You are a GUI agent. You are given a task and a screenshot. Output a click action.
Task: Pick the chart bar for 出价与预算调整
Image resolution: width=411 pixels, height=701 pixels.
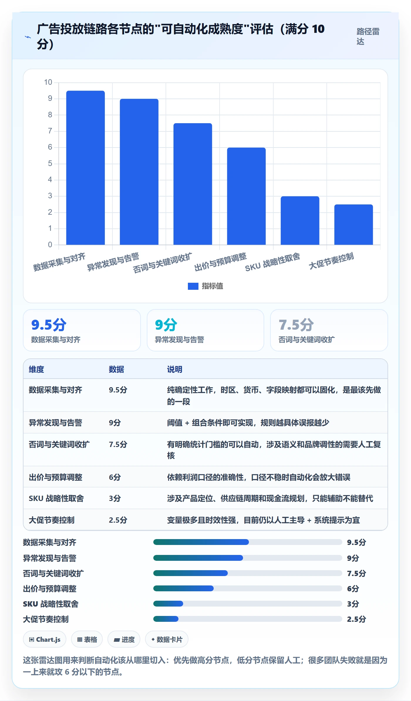coord(246,196)
